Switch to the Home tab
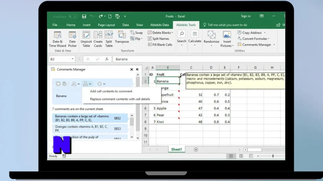Screen dimensions: 323x181 pos(71,25)
